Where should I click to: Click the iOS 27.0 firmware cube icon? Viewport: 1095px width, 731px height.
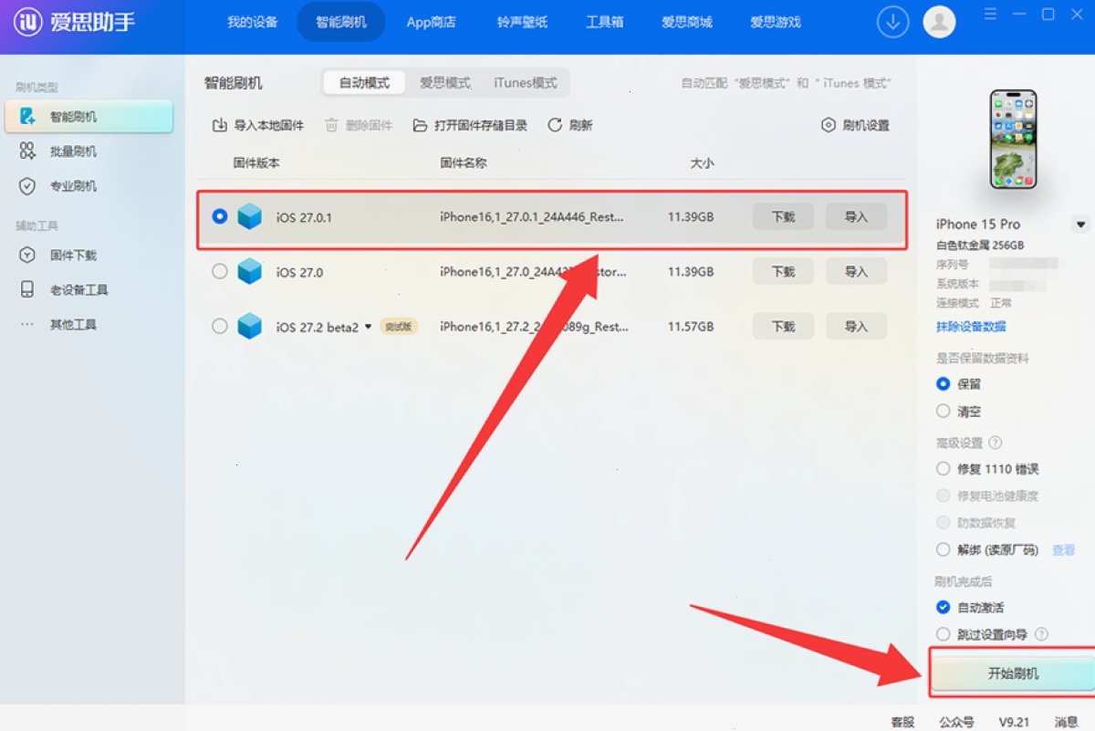click(249, 271)
